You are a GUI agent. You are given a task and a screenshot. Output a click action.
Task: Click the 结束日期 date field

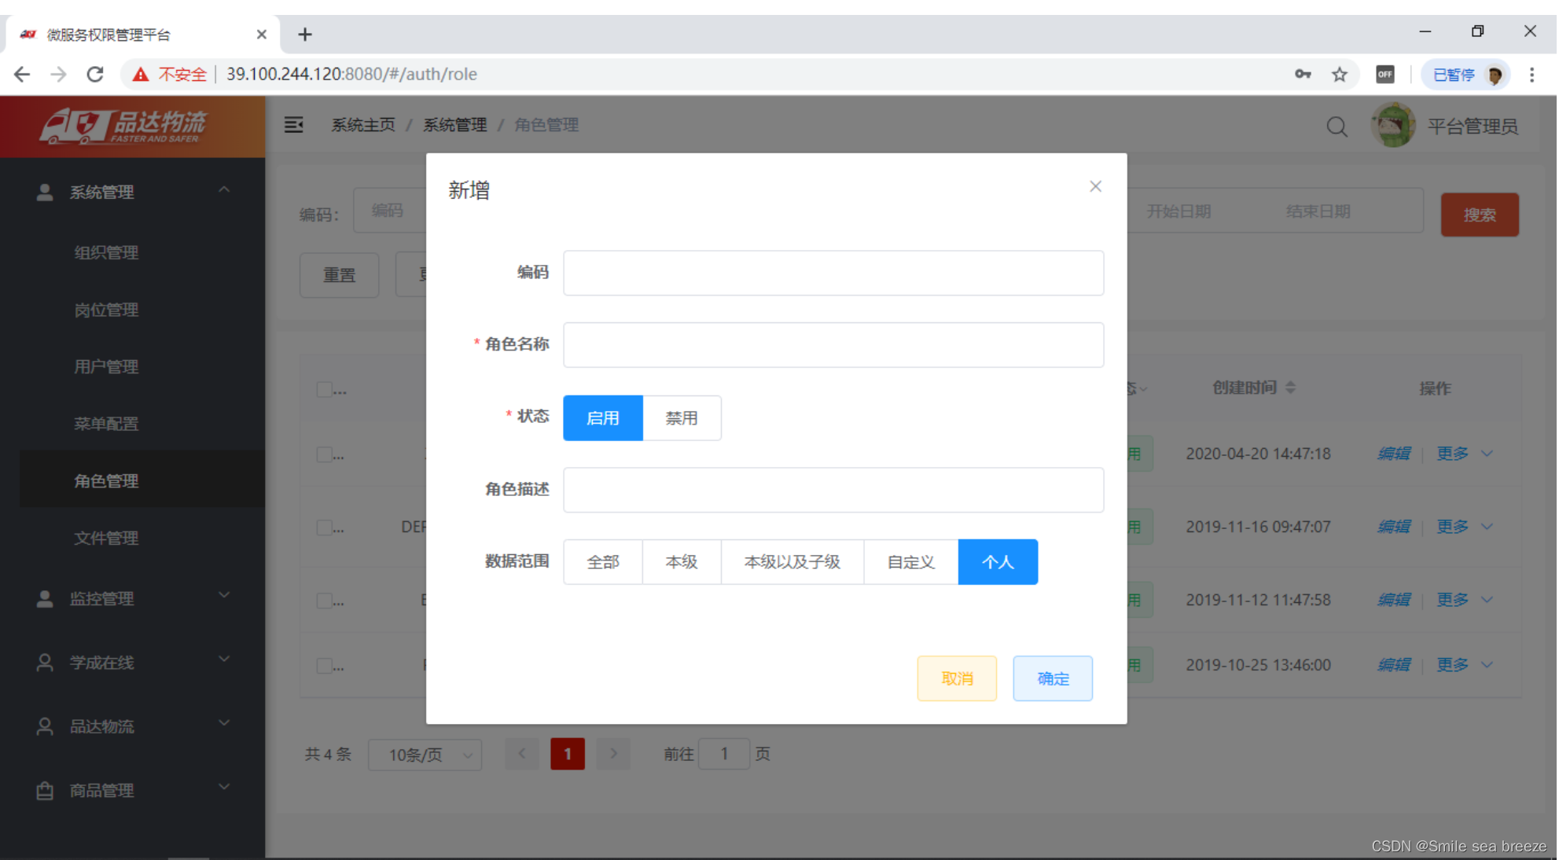pos(1318,211)
